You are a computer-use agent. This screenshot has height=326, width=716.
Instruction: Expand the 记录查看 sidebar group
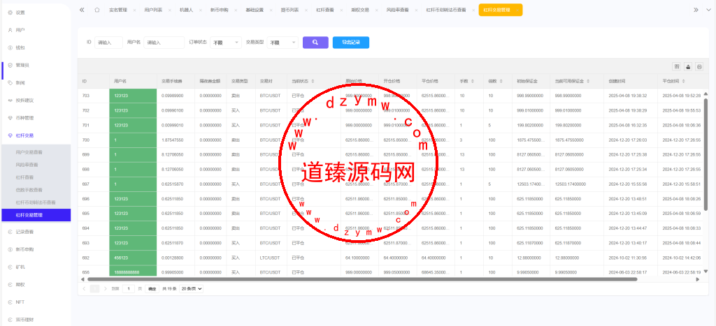(x=35, y=232)
